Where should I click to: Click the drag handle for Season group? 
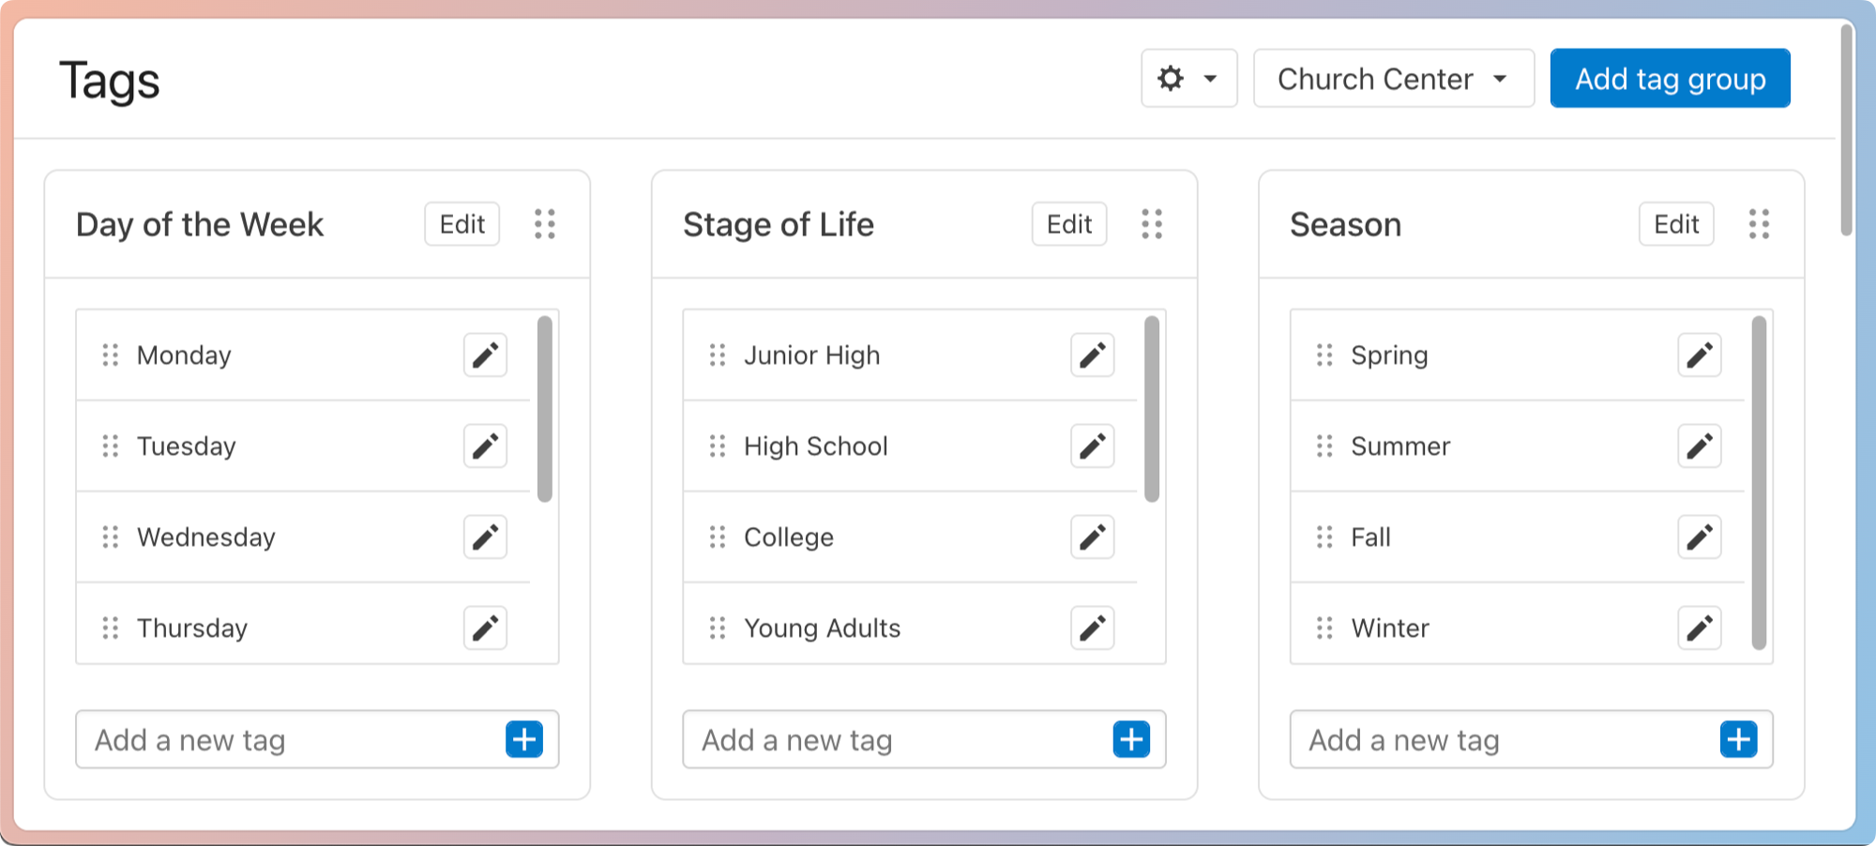1759,224
